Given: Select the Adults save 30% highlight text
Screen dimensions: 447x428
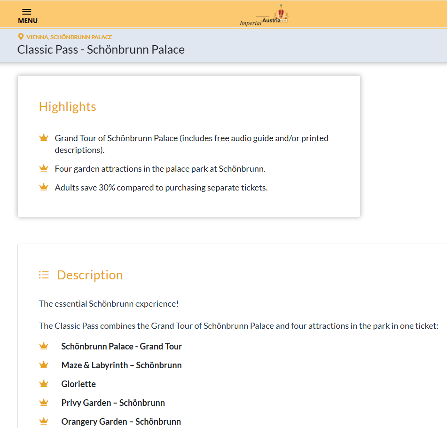Looking at the screenshot, I should [161, 188].
